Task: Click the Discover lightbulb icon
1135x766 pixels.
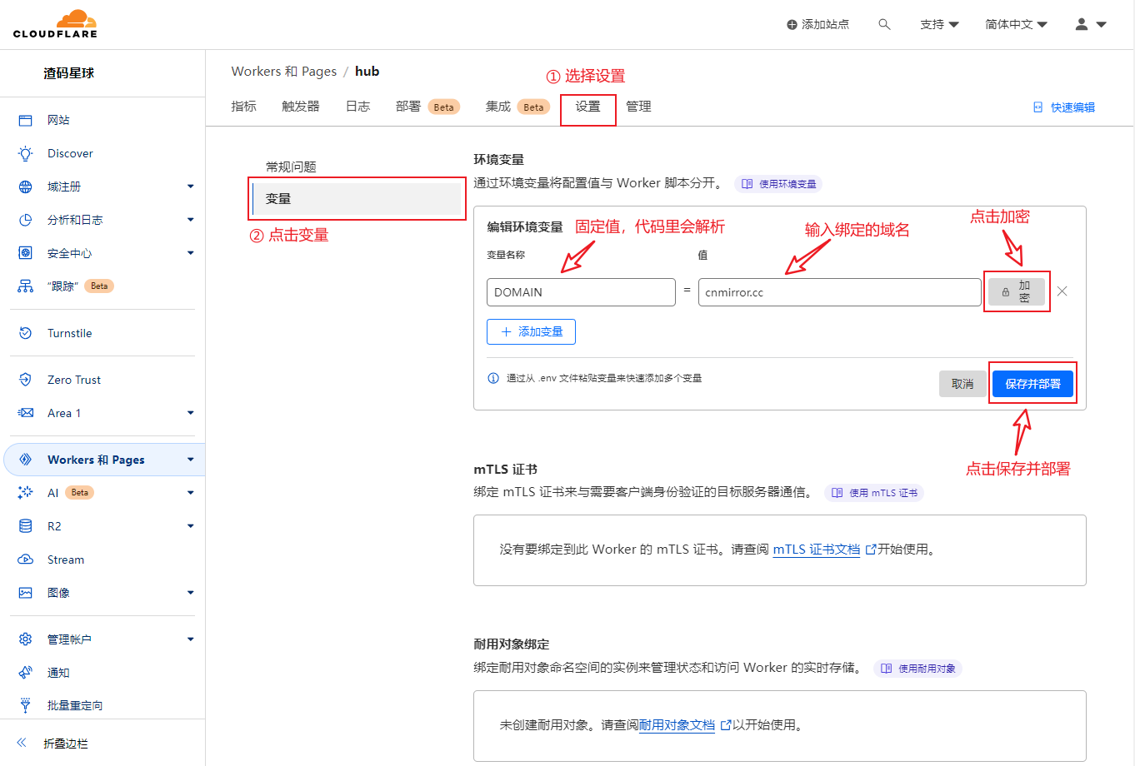Action: 26,154
